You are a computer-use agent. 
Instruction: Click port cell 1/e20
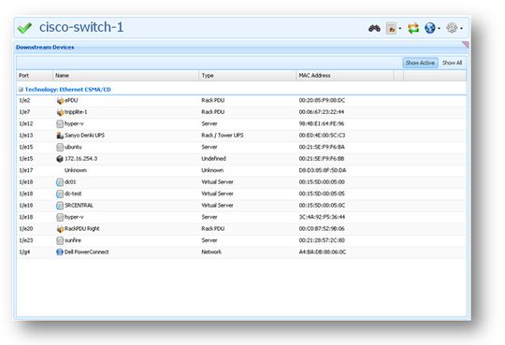(26, 229)
